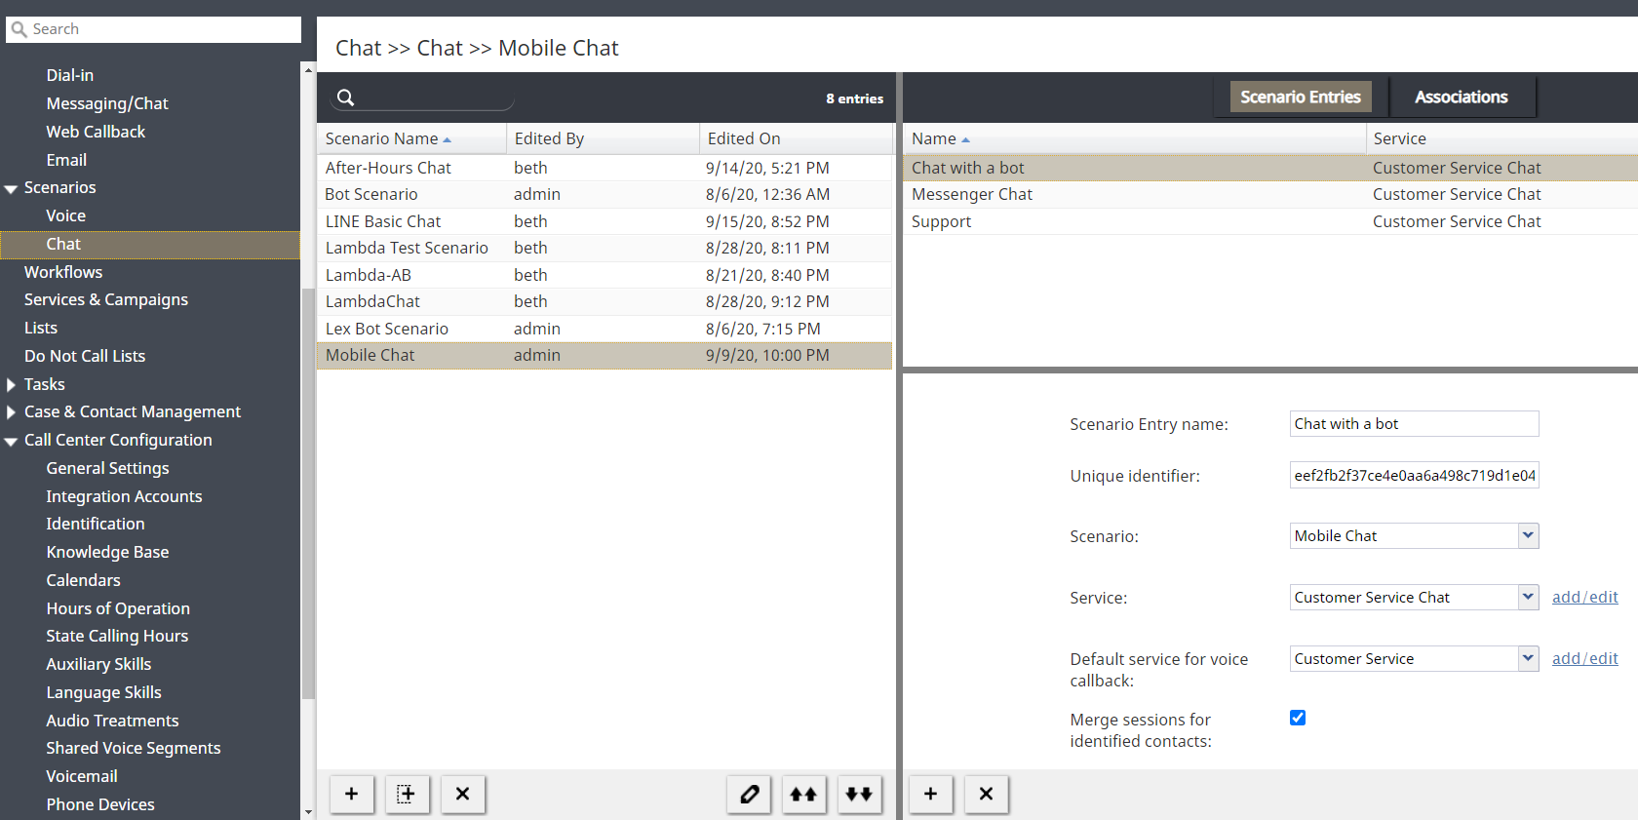Image resolution: width=1638 pixels, height=820 pixels.
Task: Select the Messenger Chat entry
Action: pyautogui.click(x=1270, y=194)
